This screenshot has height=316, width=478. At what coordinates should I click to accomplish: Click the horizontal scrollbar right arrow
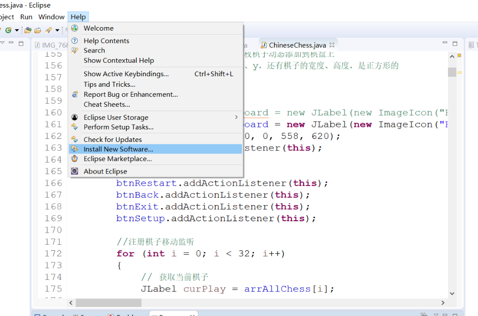click(x=443, y=302)
